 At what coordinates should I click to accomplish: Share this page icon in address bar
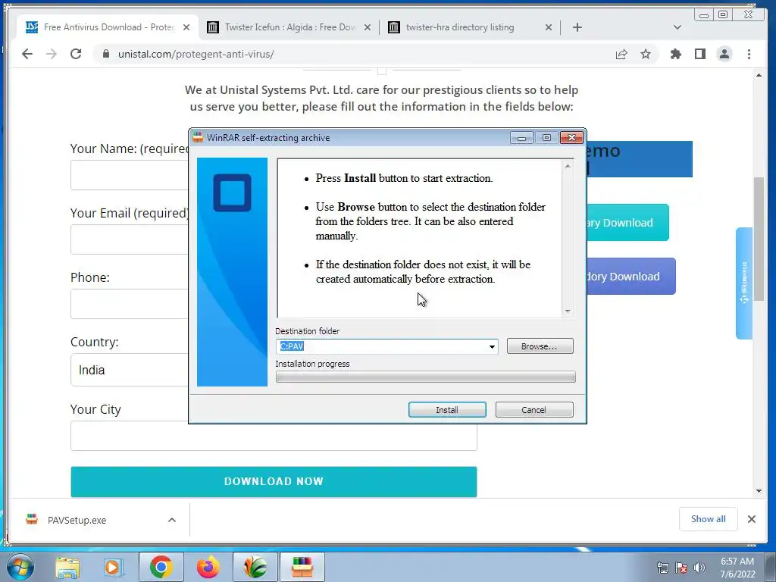621,54
